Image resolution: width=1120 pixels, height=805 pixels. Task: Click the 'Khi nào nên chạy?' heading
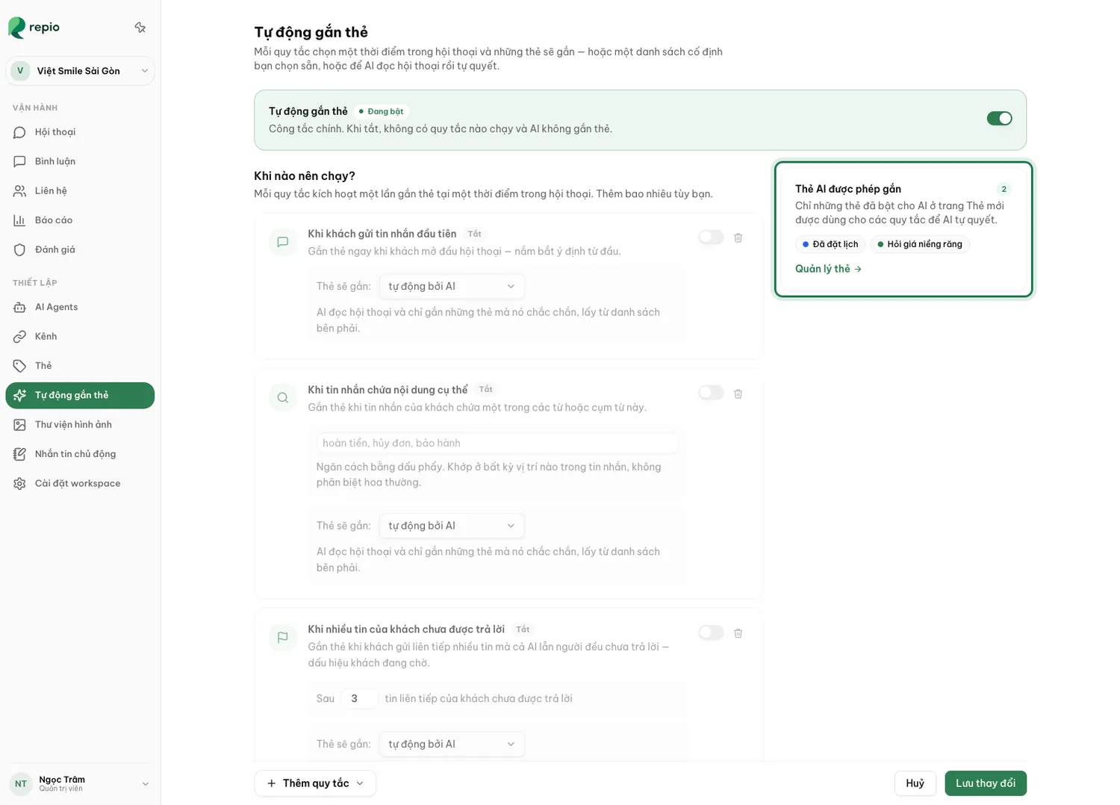point(305,176)
